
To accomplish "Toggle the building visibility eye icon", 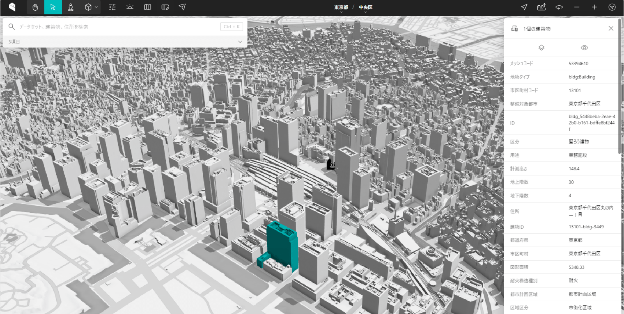I will click(x=585, y=48).
